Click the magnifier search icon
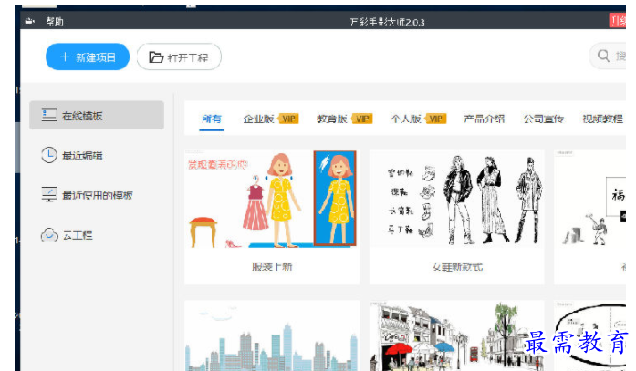Image resolution: width=636 pixels, height=371 pixels. [603, 57]
